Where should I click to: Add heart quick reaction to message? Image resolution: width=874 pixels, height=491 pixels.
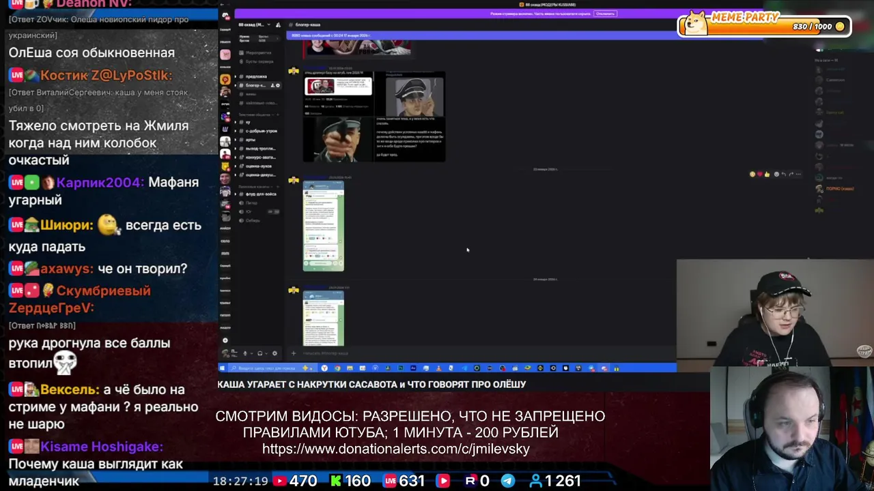(x=760, y=175)
